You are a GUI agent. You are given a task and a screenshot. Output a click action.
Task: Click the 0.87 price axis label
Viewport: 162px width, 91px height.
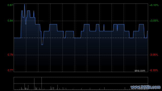click(x=10, y=5)
